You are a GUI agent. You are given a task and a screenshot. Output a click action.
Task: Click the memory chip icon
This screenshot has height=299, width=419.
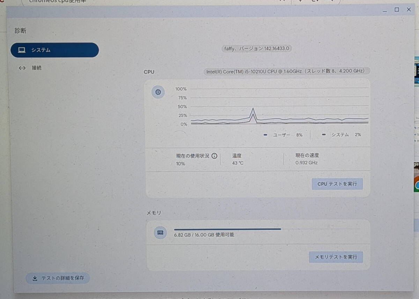(x=160, y=232)
